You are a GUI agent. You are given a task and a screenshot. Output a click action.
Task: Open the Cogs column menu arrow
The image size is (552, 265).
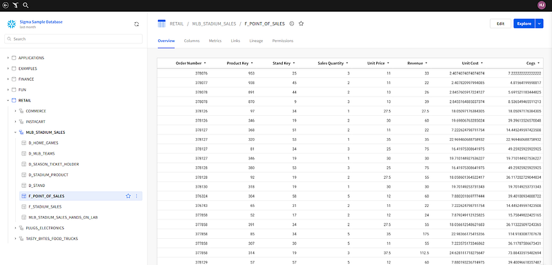(x=539, y=63)
